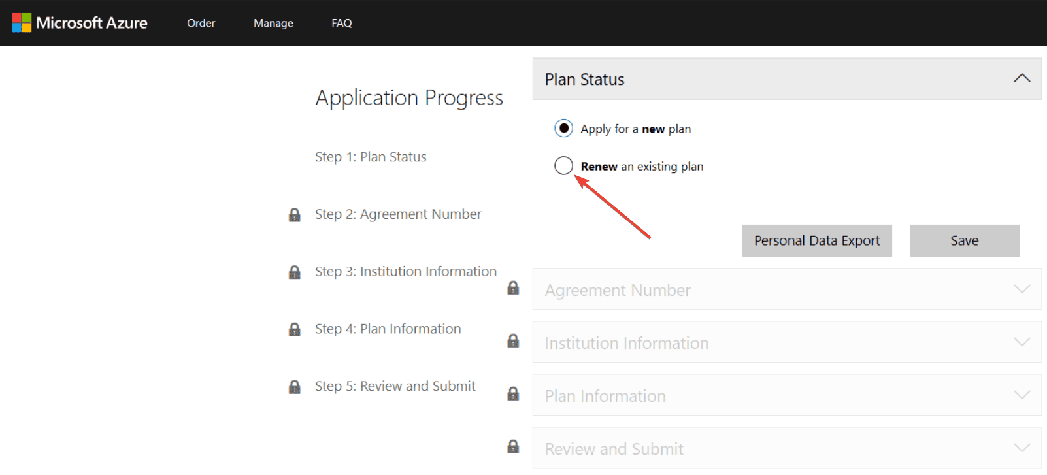Viewport: 1047px width, 475px height.
Task: Click lock icon left of Institution Information panel
Action: click(x=513, y=341)
